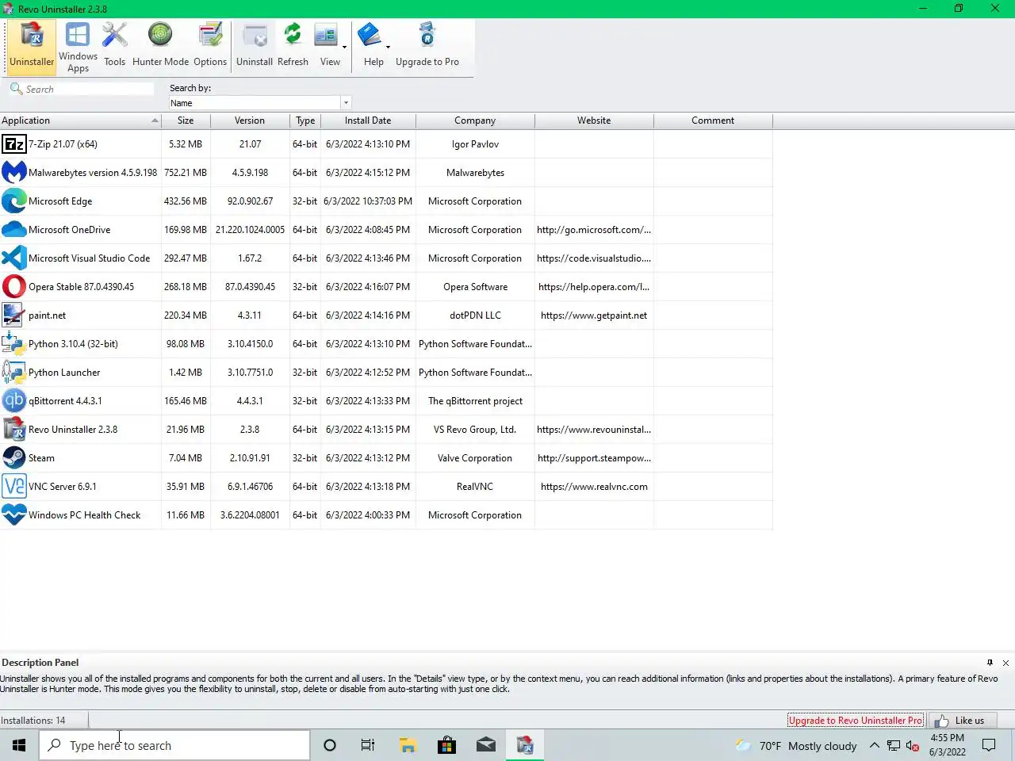Select the Visual Studio Code icon
The height and width of the screenshot is (761, 1015).
click(13, 258)
